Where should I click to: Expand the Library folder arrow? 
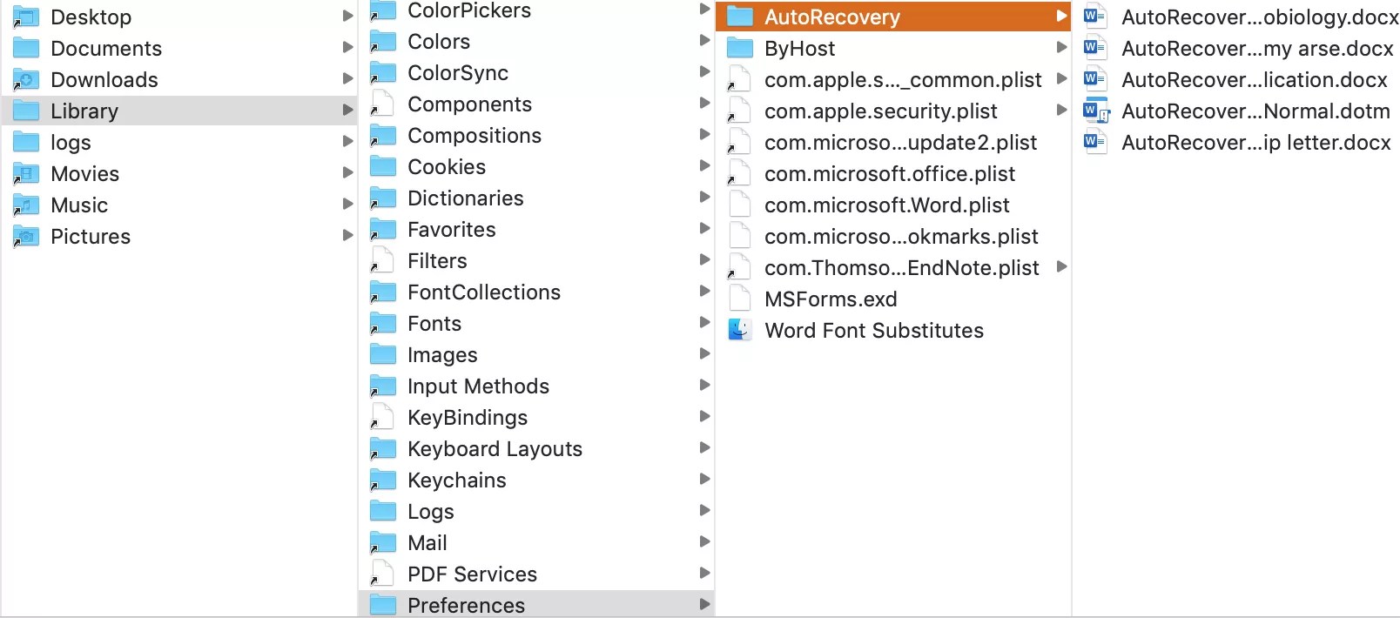coord(347,111)
